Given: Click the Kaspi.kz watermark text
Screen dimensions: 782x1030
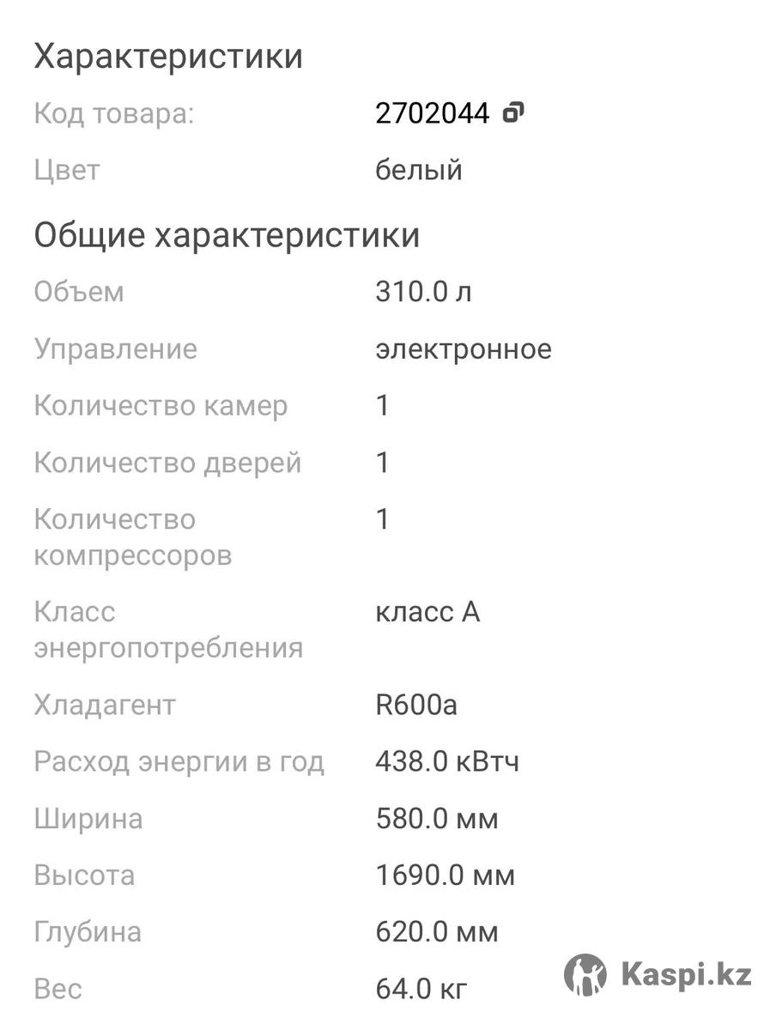Looking at the screenshot, I should pos(686,975).
